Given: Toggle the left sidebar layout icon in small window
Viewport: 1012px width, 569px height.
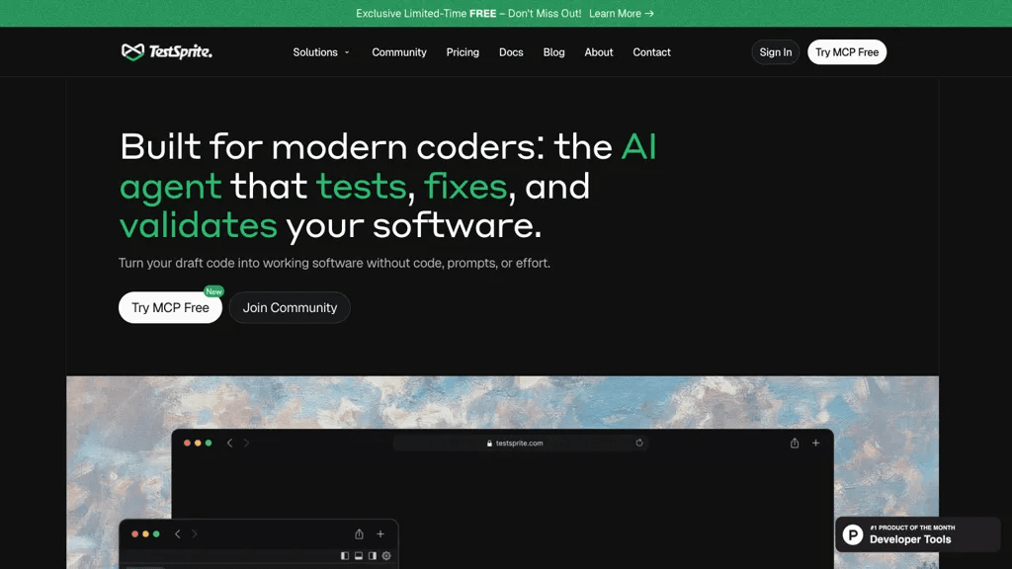Looking at the screenshot, I should pyautogui.click(x=345, y=555).
